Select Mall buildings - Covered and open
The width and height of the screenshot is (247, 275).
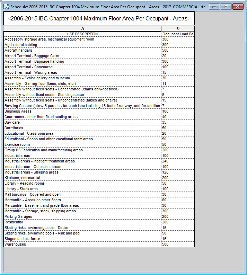click(x=82, y=195)
